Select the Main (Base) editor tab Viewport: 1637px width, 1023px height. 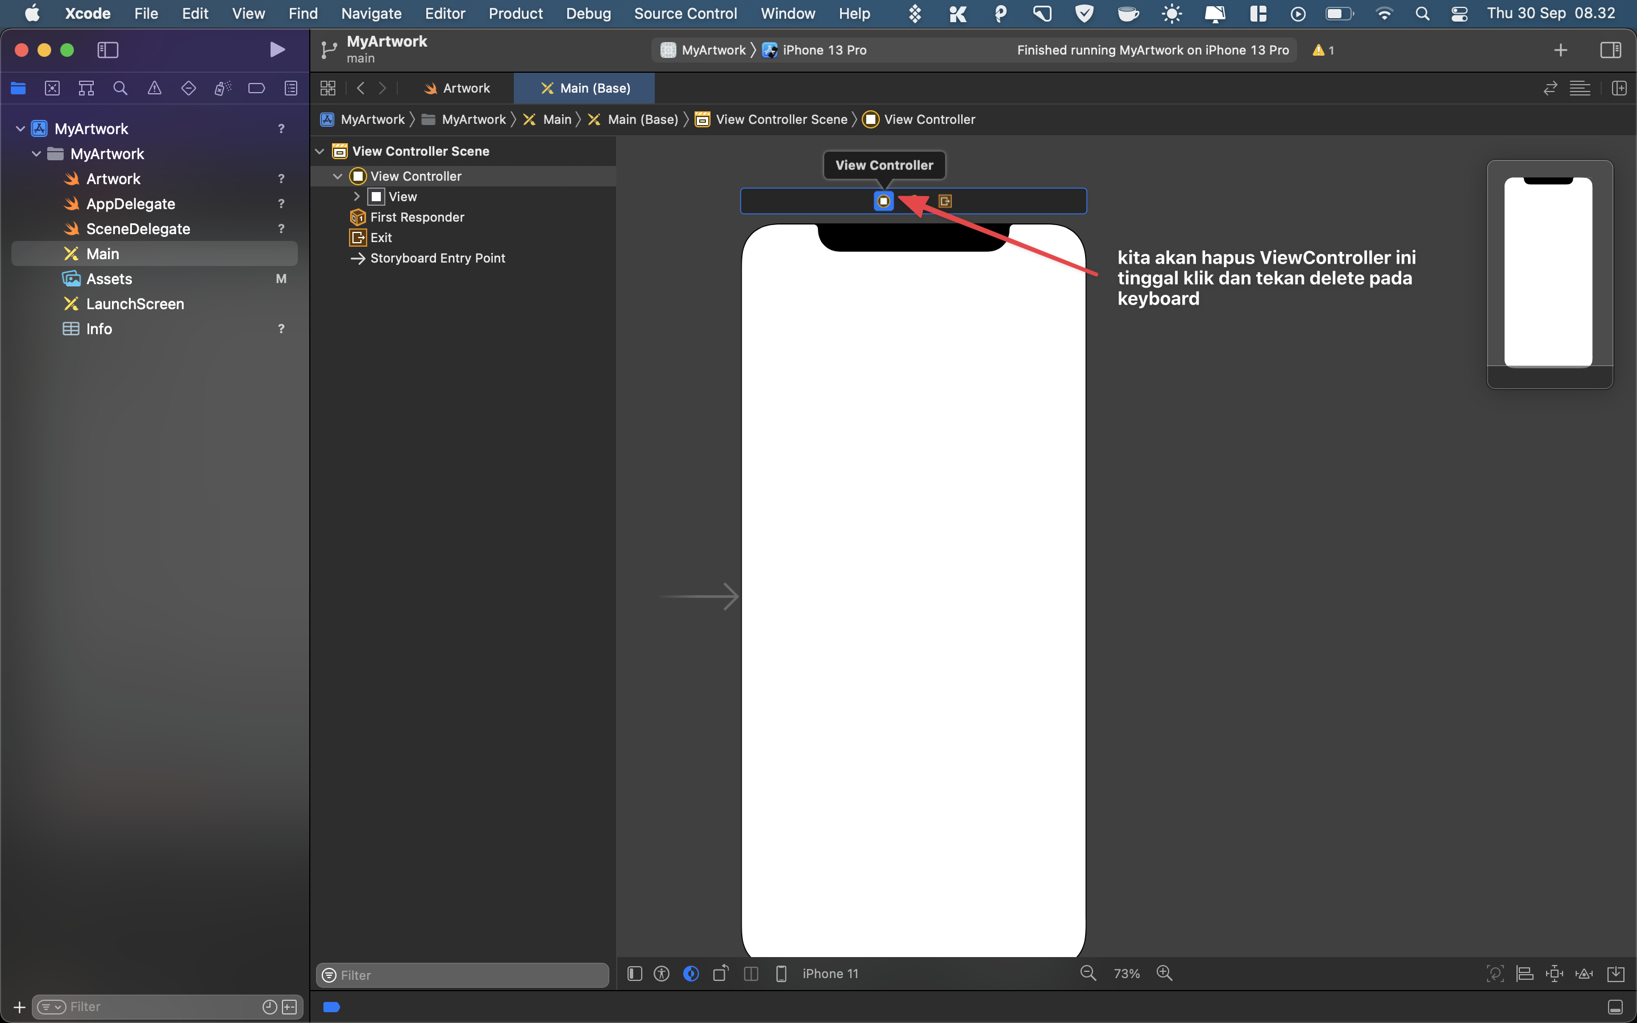tap(585, 88)
